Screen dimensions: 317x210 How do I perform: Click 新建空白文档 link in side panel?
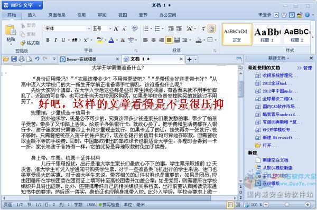pos(275,160)
